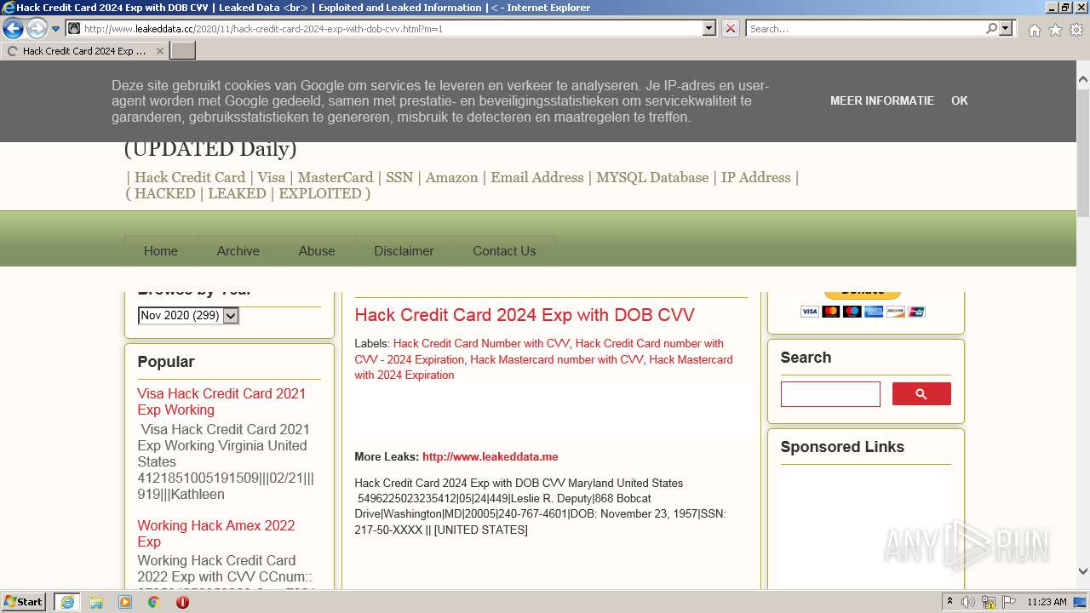Expand the Nov 2020 (299) year dropdown
Viewport: 1090px width, 613px height.
[188, 316]
